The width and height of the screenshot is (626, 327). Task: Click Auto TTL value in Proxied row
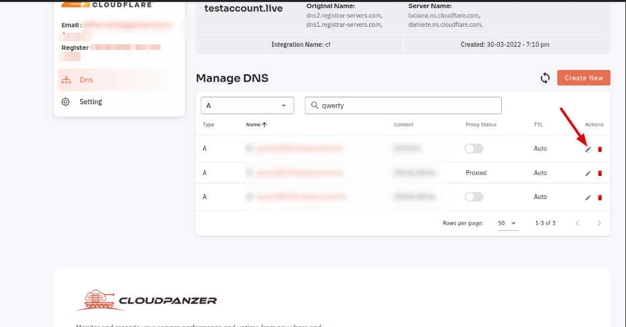click(x=540, y=173)
